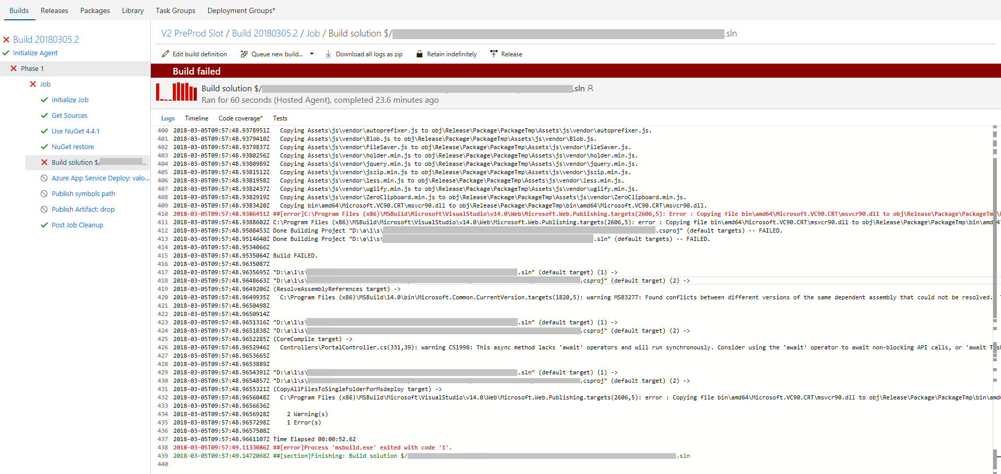The image size is (1001, 474).
Task: Click green check icon beside Initialize Agent
Action: click(x=6, y=53)
